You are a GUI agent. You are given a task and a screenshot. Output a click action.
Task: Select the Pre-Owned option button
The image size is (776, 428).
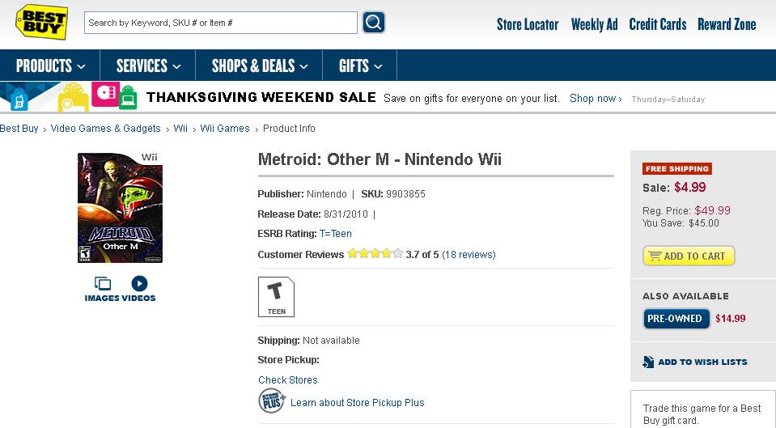coord(676,318)
